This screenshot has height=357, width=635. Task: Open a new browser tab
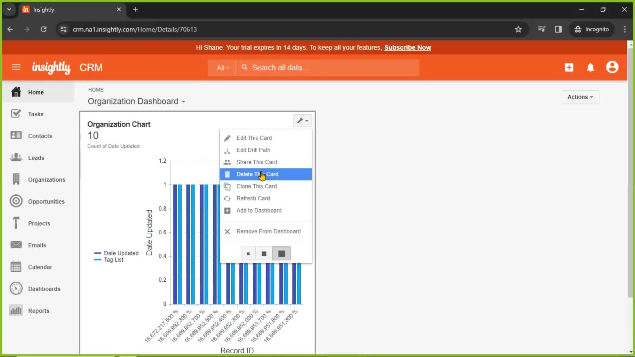point(135,9)
